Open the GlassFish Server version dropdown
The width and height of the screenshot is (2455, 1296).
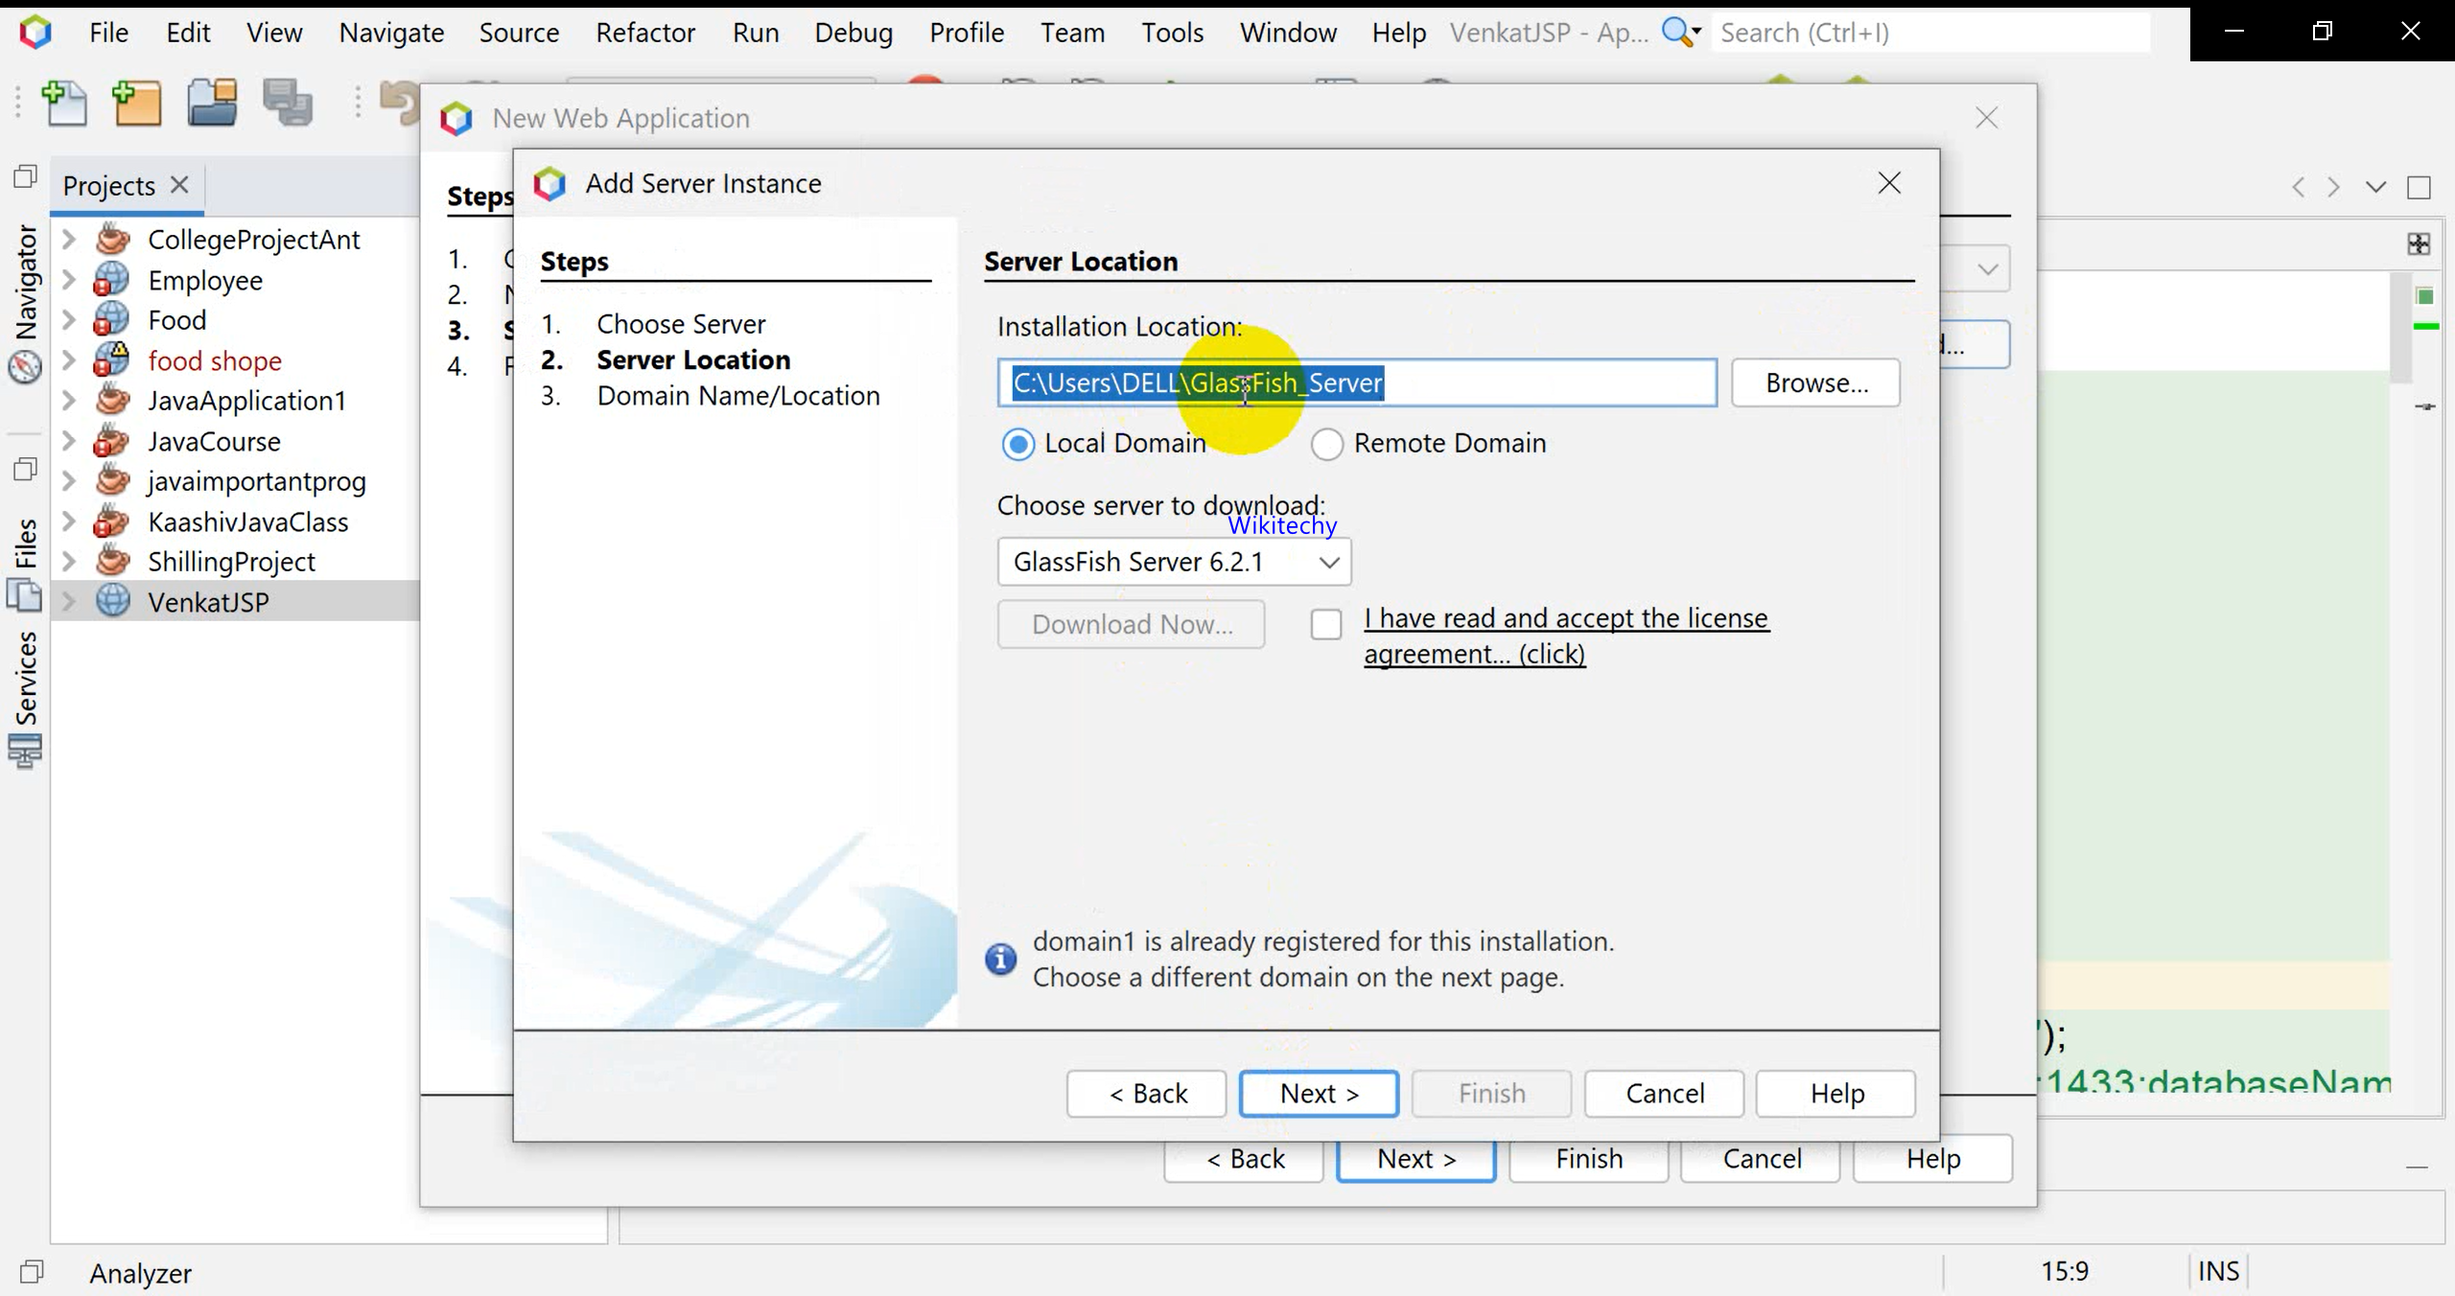pos(1174,563)
